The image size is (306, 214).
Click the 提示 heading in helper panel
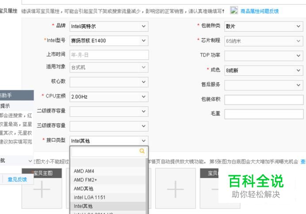coord(5,106)
